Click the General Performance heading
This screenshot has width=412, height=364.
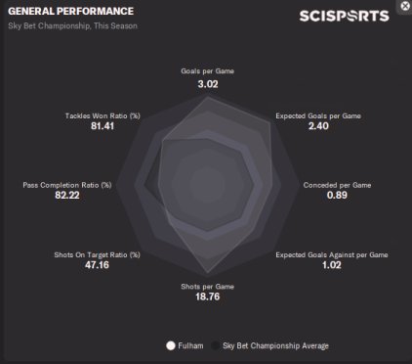tap(70, 11)
